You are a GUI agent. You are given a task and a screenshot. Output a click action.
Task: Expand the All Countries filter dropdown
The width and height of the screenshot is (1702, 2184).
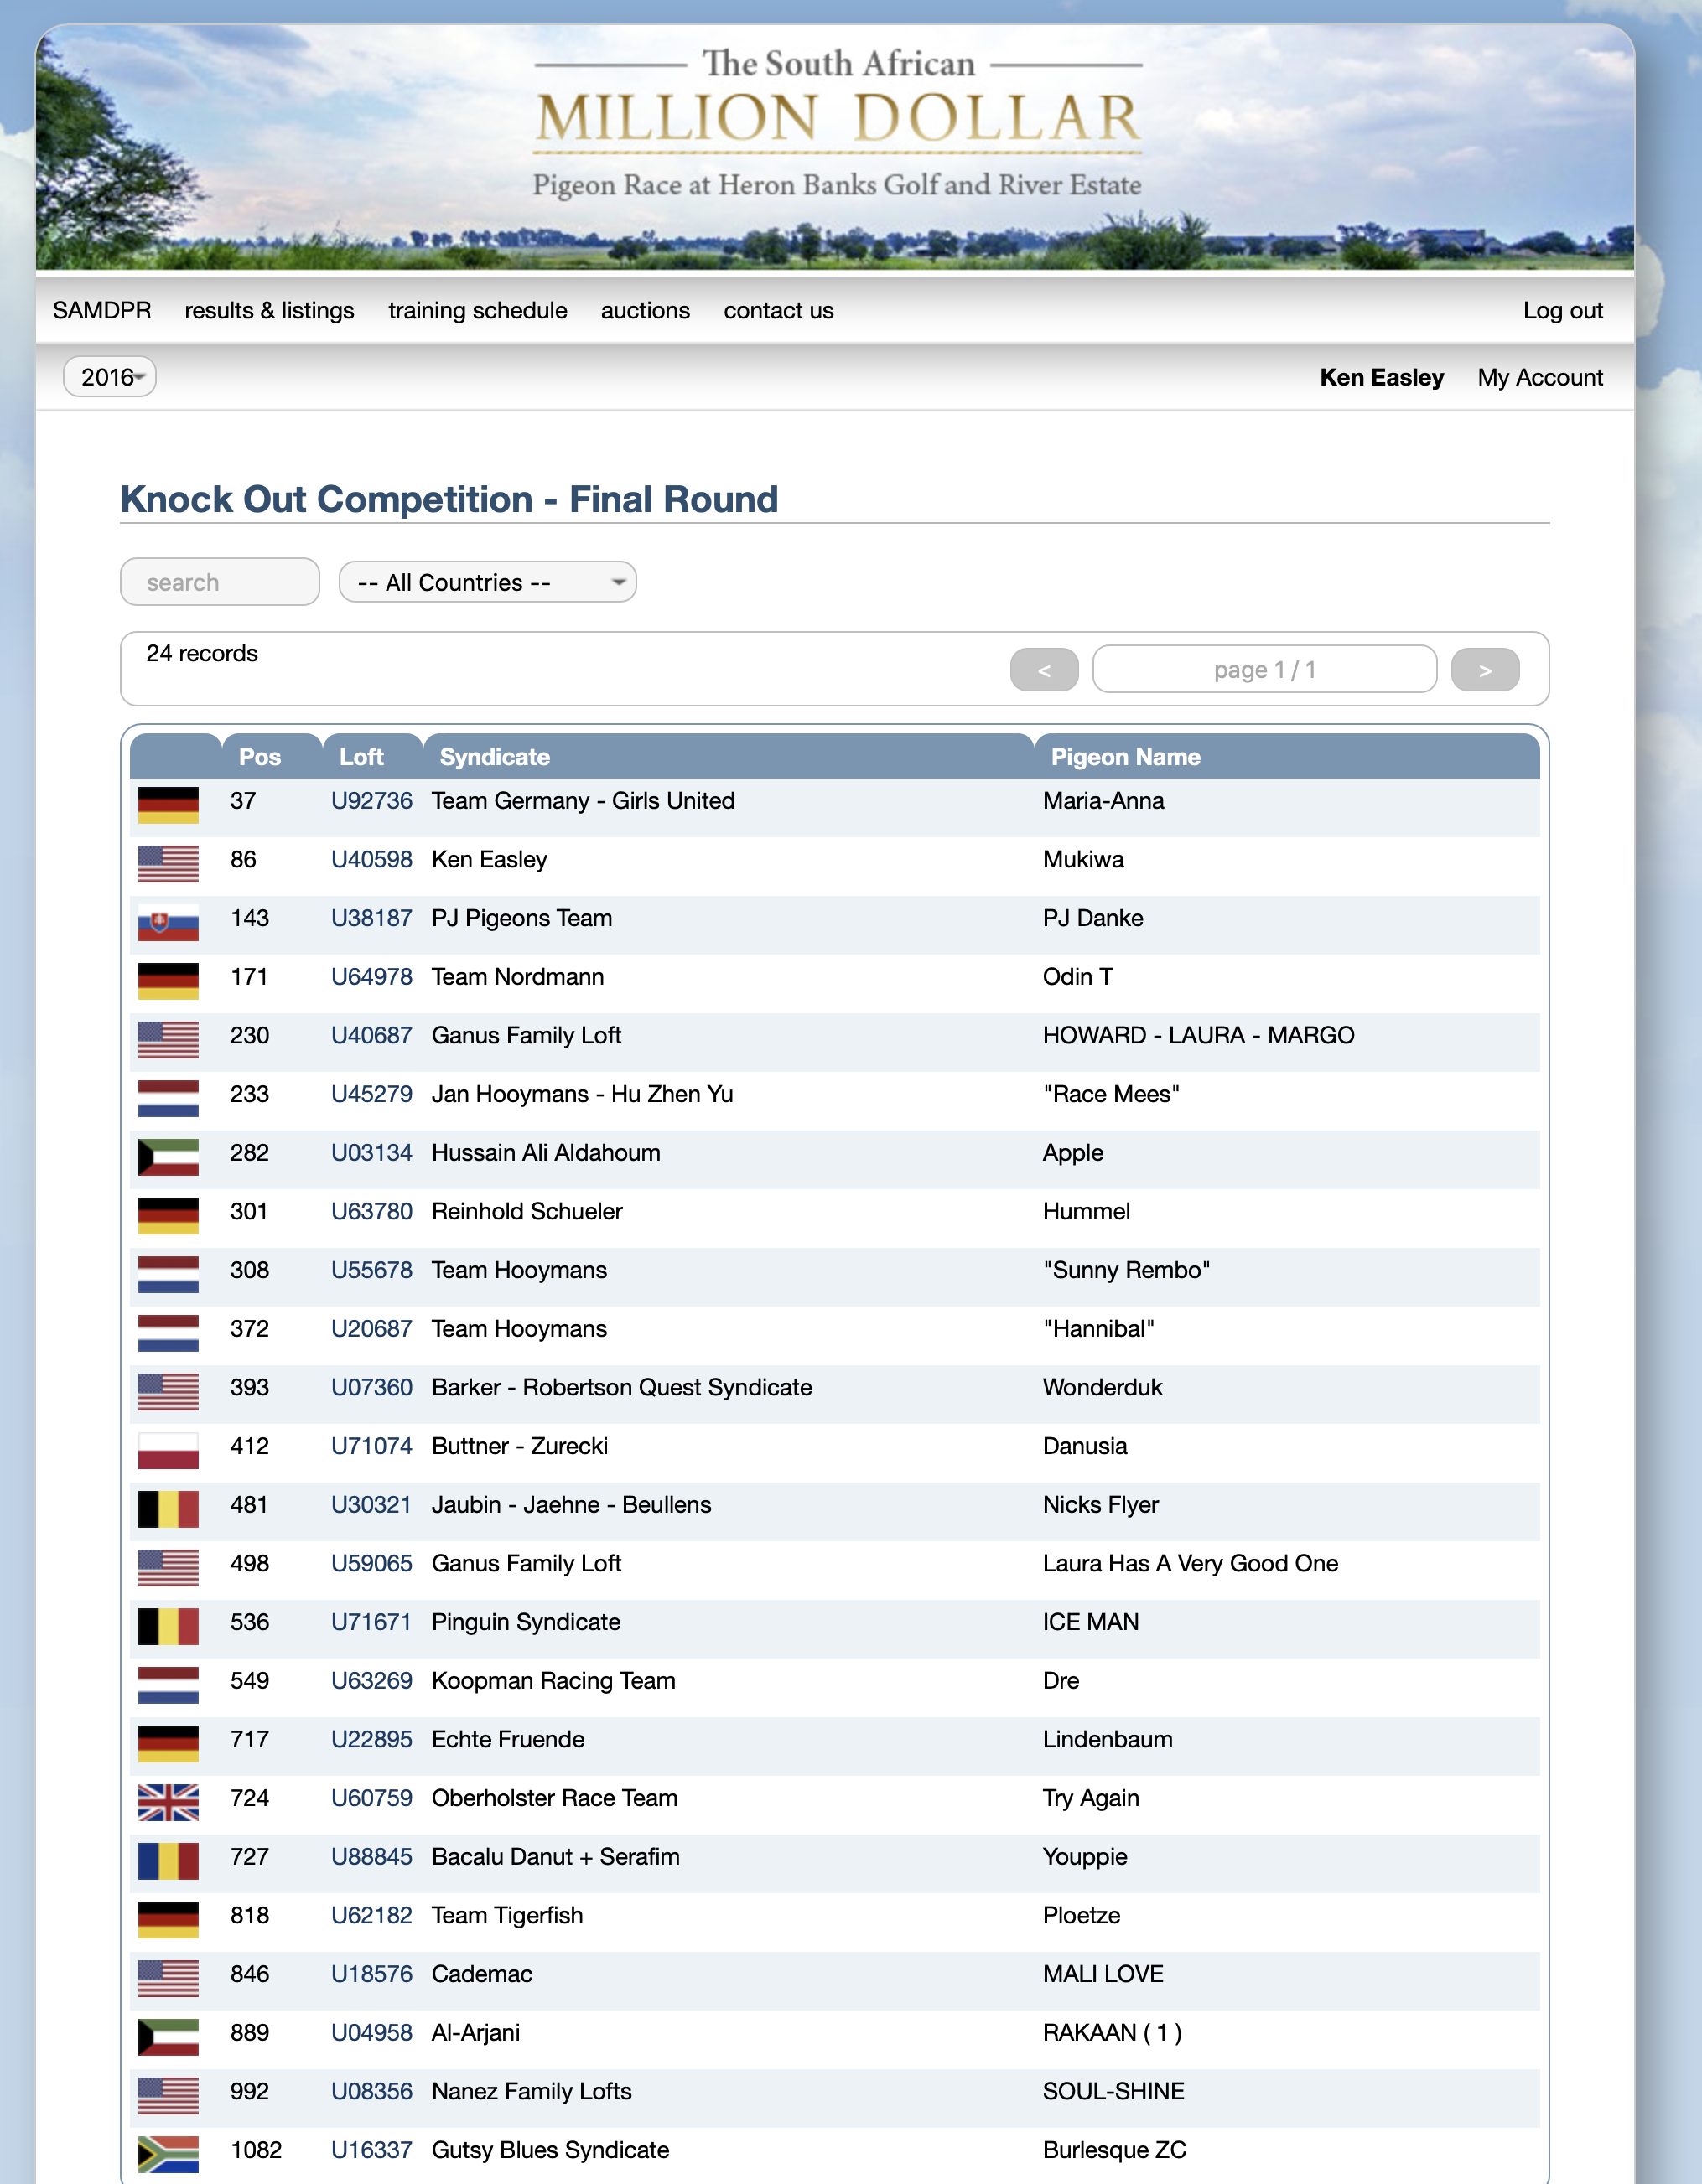(x=487, y=582)
